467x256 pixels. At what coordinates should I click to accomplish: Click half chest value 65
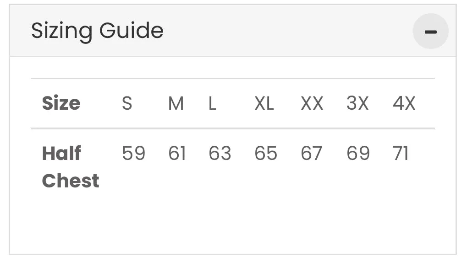266,154
